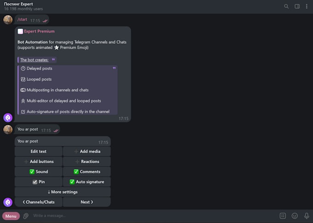This screenshot has height=223, width=313.
Task: Disable the Auto signature option
Action: [x=87, y=182]
